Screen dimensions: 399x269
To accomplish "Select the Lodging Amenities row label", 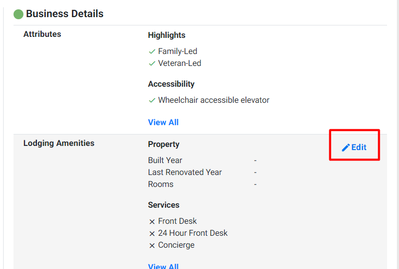I will (59, 143).
